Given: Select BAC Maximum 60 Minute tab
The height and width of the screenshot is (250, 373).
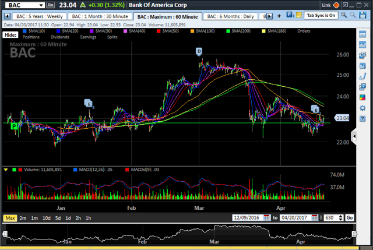Looking at the screenshot, I should [x=167, y=17].
